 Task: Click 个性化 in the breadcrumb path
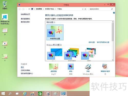click(x=59, y=9)
